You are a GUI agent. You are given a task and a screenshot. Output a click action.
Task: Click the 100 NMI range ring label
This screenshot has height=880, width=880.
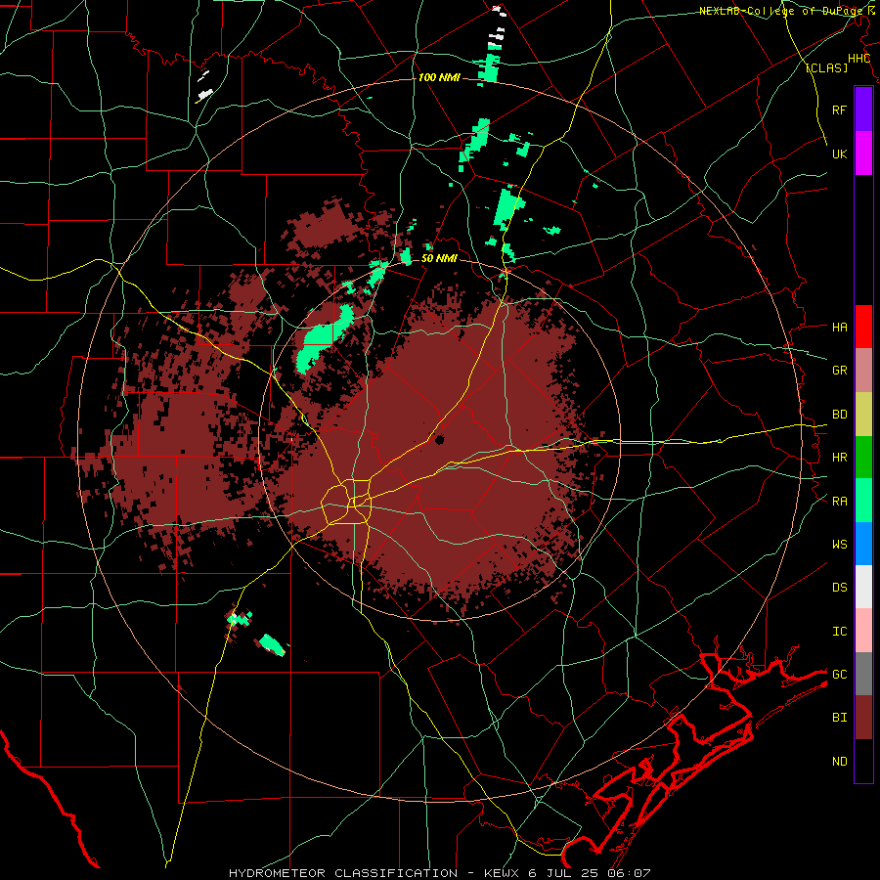[439, 77]
